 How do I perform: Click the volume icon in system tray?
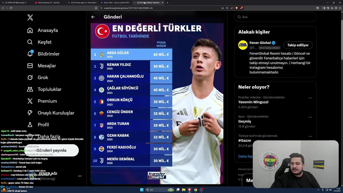330,190
